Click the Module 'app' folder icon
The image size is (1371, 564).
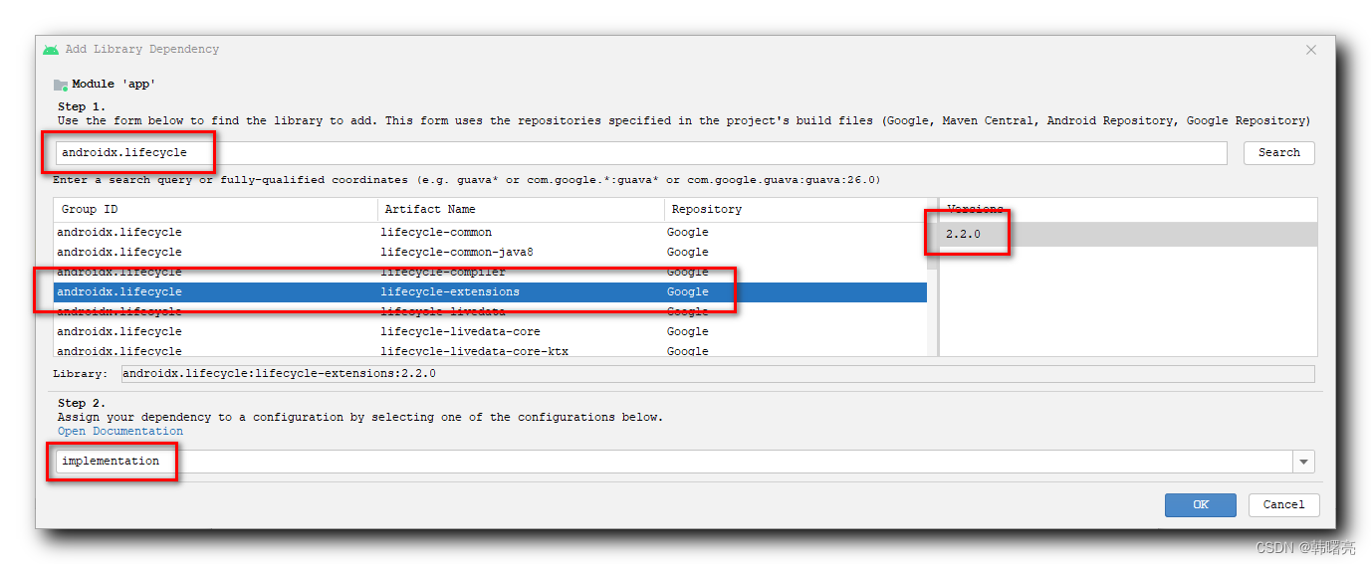(61, 86)
